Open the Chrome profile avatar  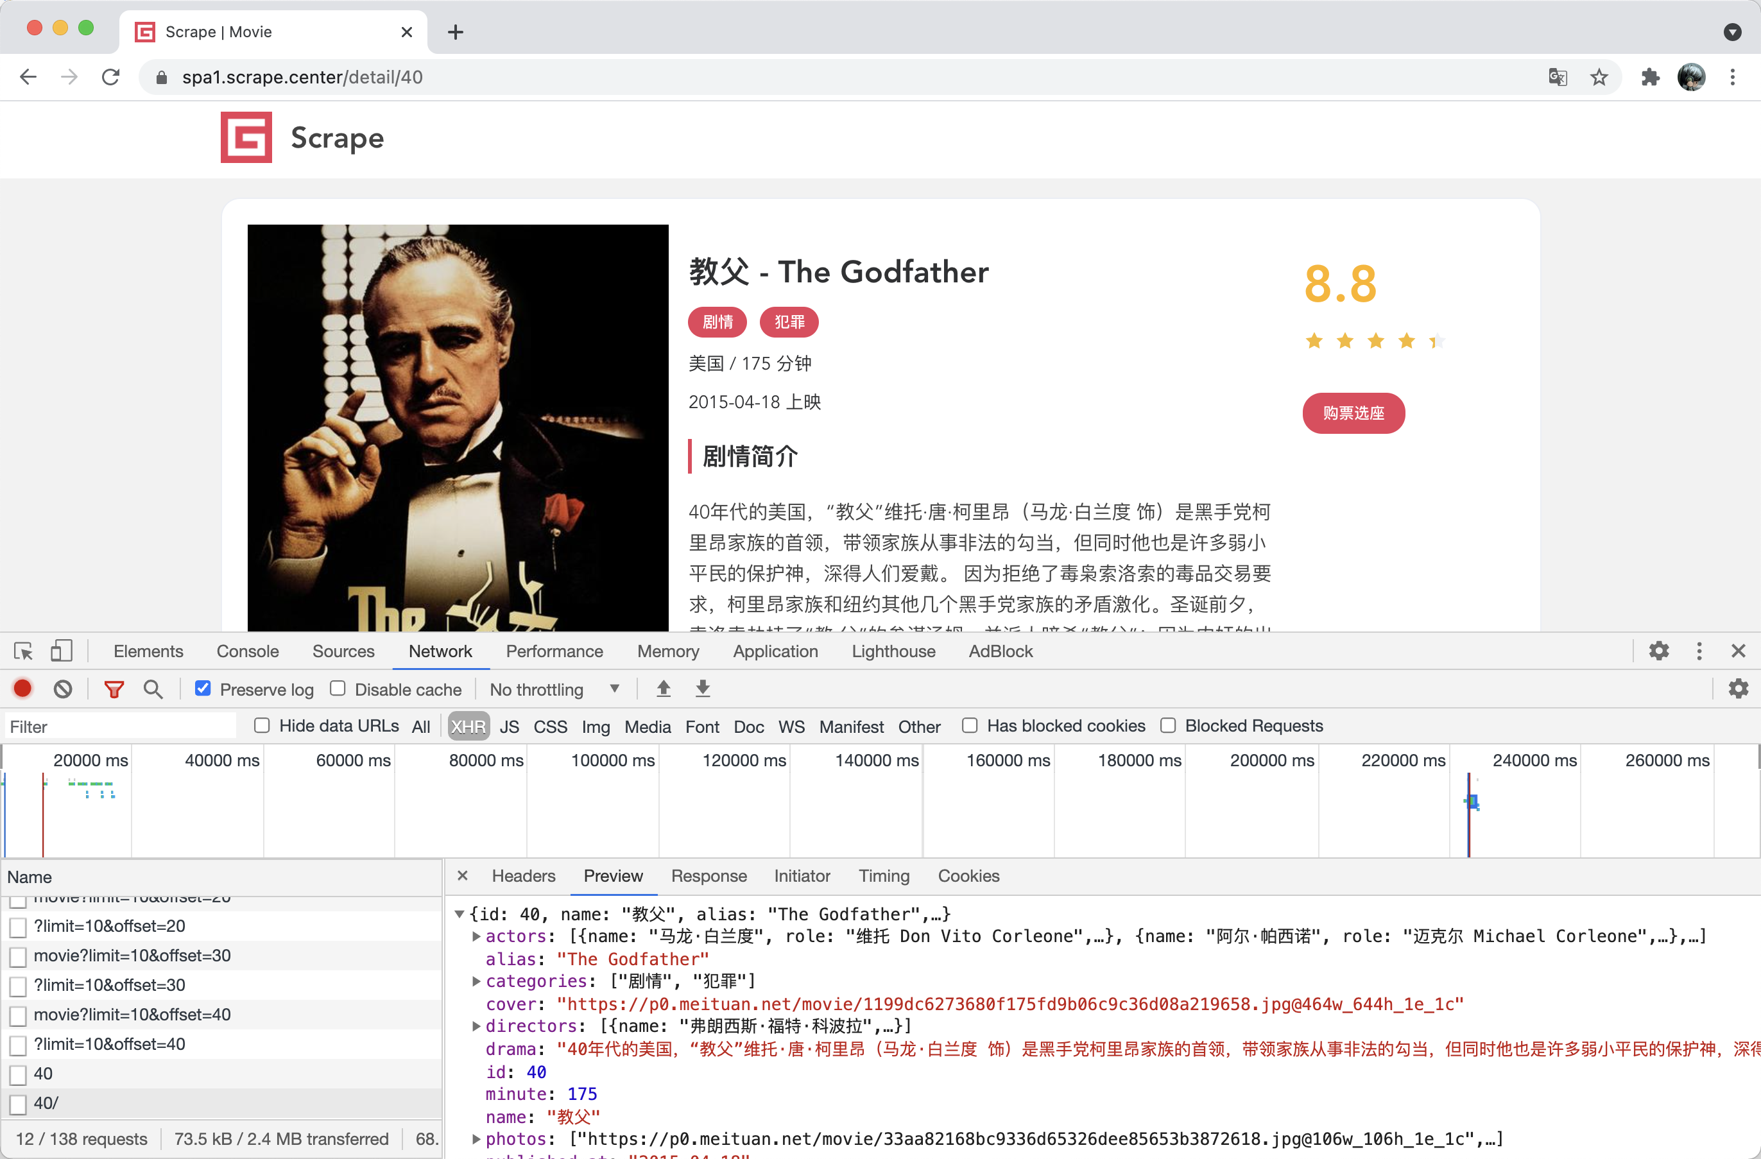tap(1692, 77)
